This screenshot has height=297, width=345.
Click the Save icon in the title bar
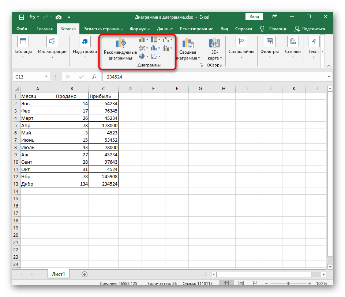[x=21, y=17]
